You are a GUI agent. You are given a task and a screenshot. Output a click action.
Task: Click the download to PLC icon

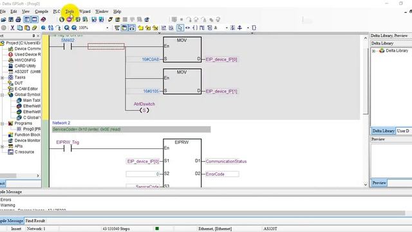(94, 19)
